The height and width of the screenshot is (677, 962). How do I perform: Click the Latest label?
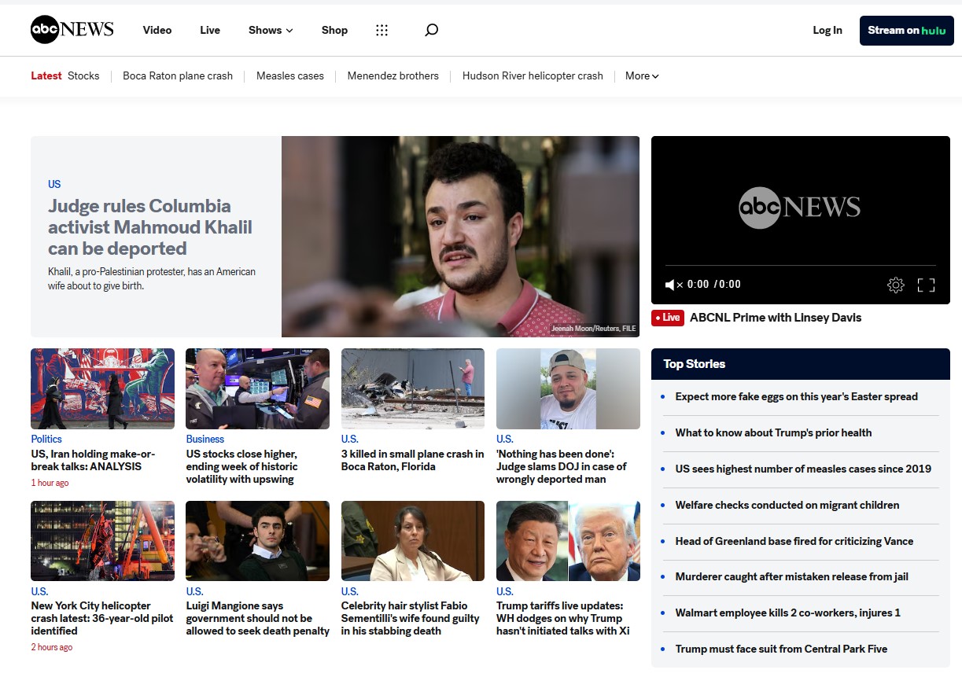[46, 76]
